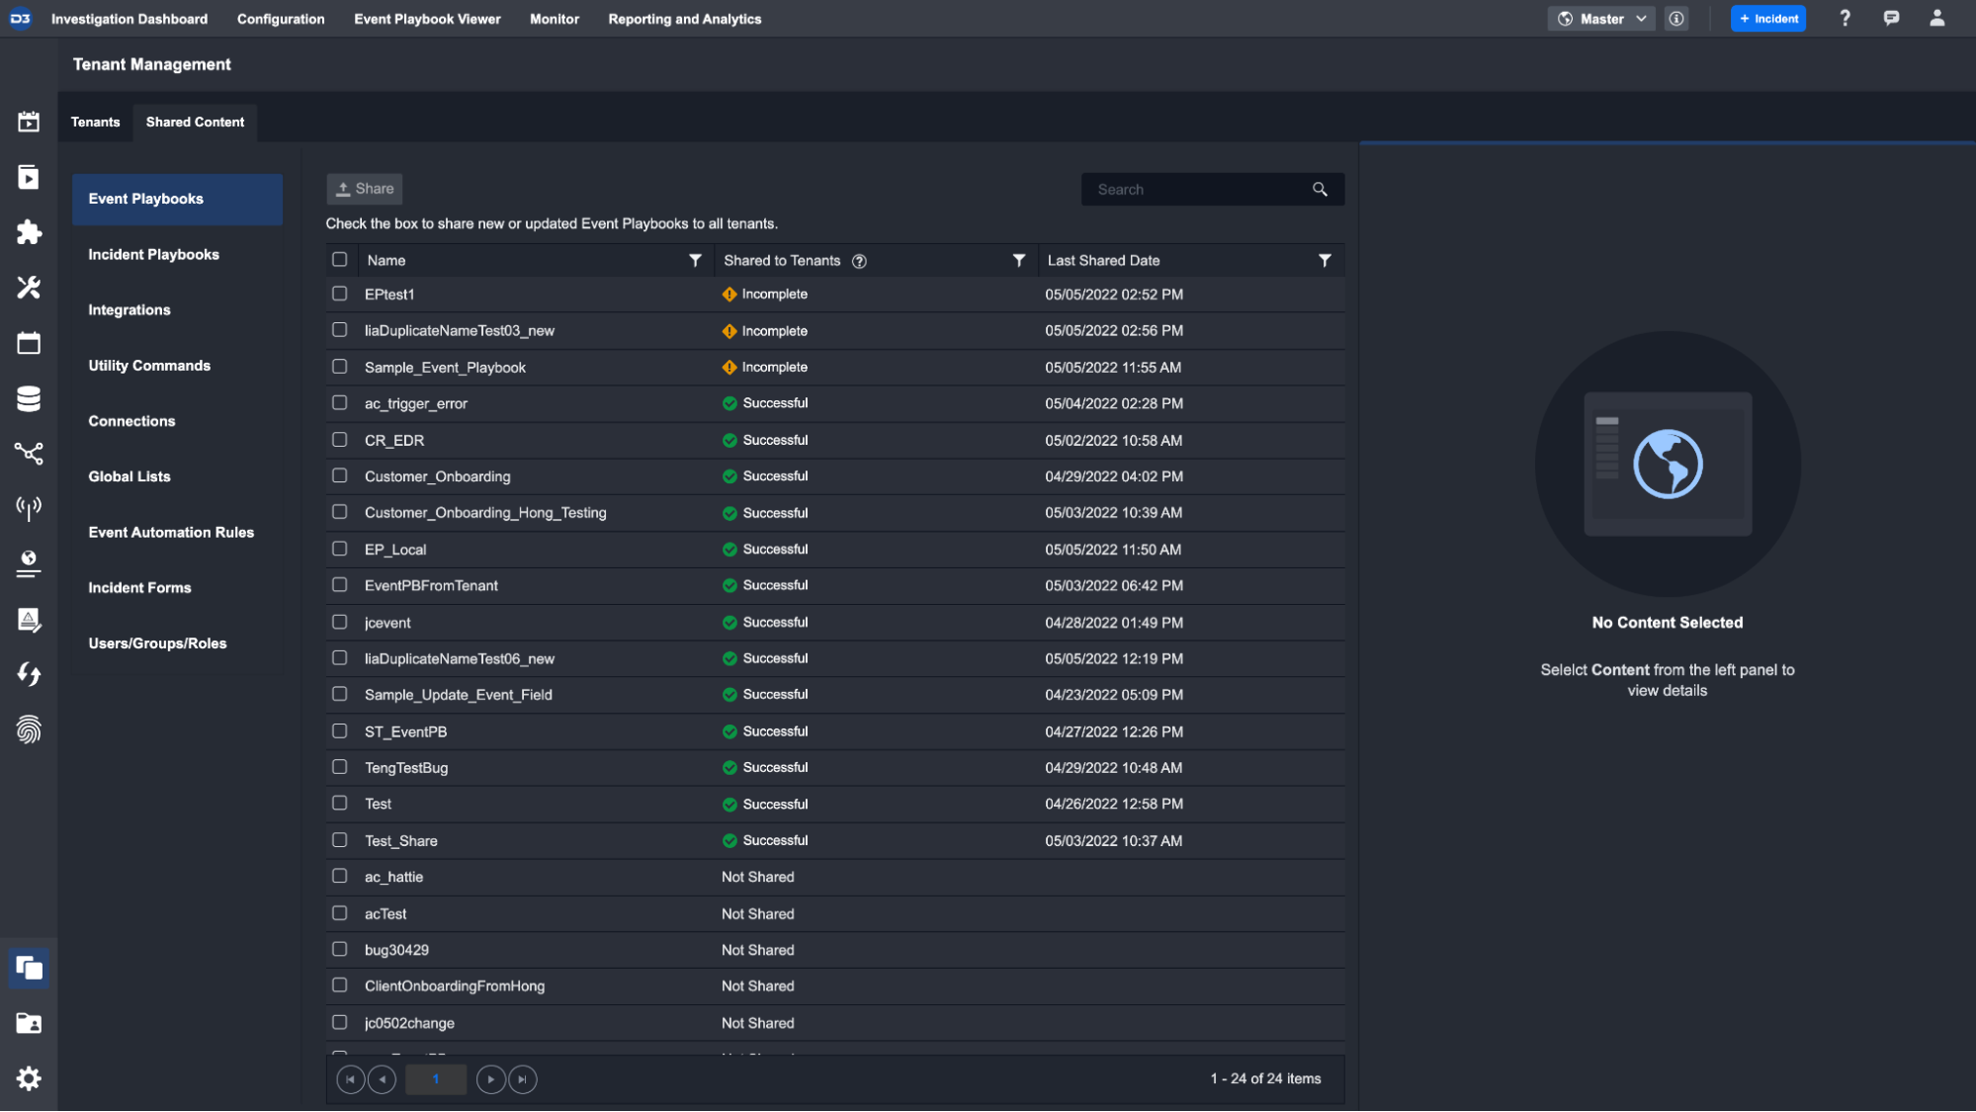
Task: Click the page number field
Action: pyautogui.click(x=436, y=1079)
